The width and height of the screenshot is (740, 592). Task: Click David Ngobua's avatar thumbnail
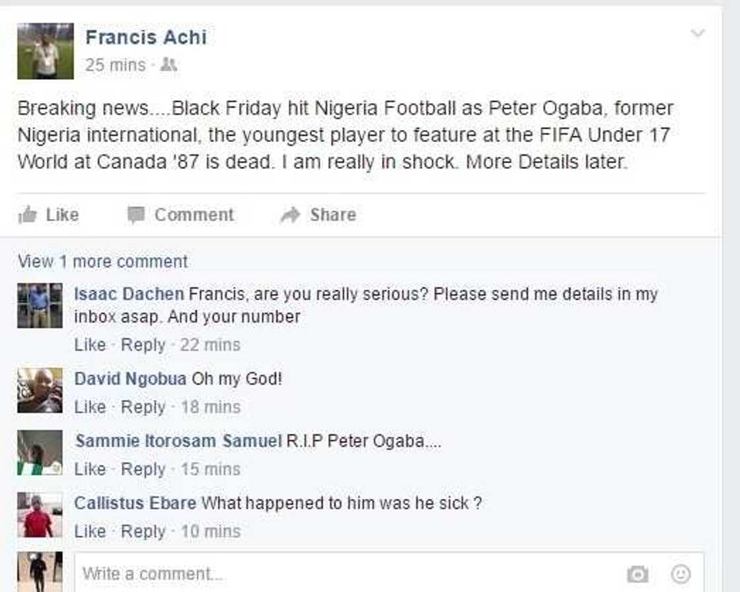coord(40,390)
